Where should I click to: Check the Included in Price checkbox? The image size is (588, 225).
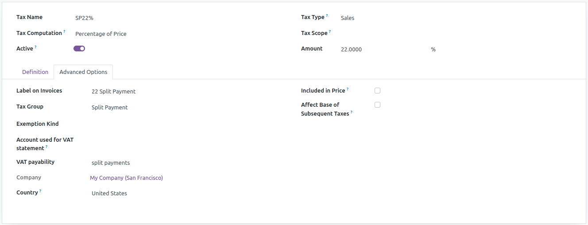coord(377,91)
